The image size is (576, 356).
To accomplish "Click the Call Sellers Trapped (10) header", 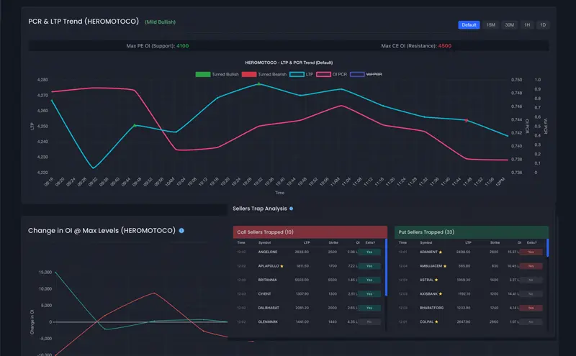I will 310,232.
